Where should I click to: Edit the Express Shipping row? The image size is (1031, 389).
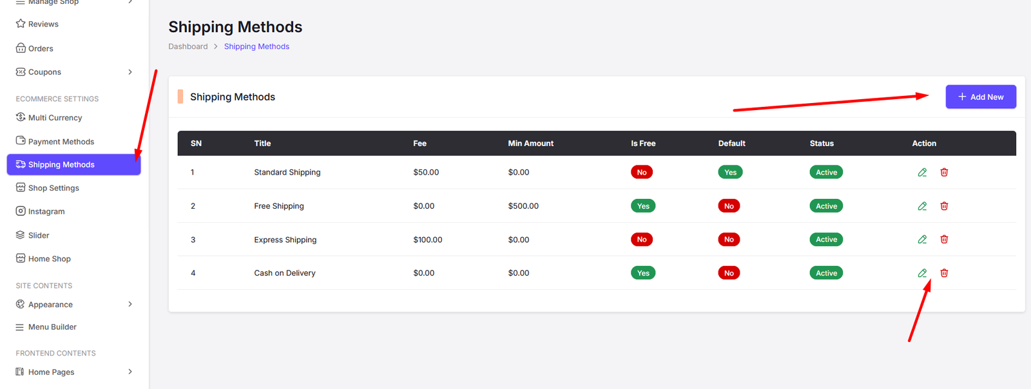click(922, 240)
